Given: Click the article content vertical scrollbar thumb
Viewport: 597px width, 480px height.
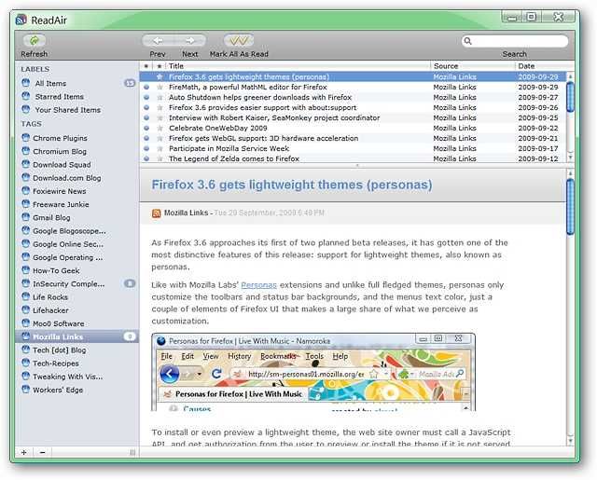Looking at the screenshot, I should [570, 207].
